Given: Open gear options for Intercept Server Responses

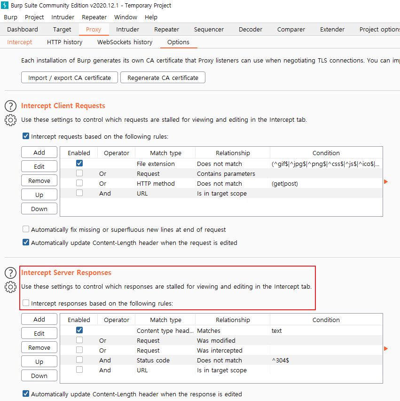Looking at the screenshot, I should coord(10,287).
